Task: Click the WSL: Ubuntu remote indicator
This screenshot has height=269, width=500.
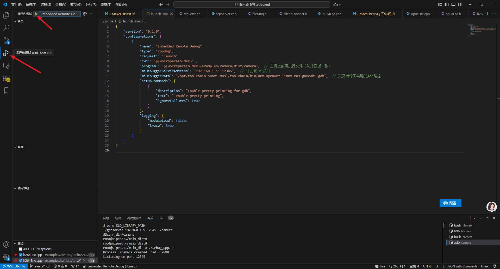Action: click(x=14, y=266)
